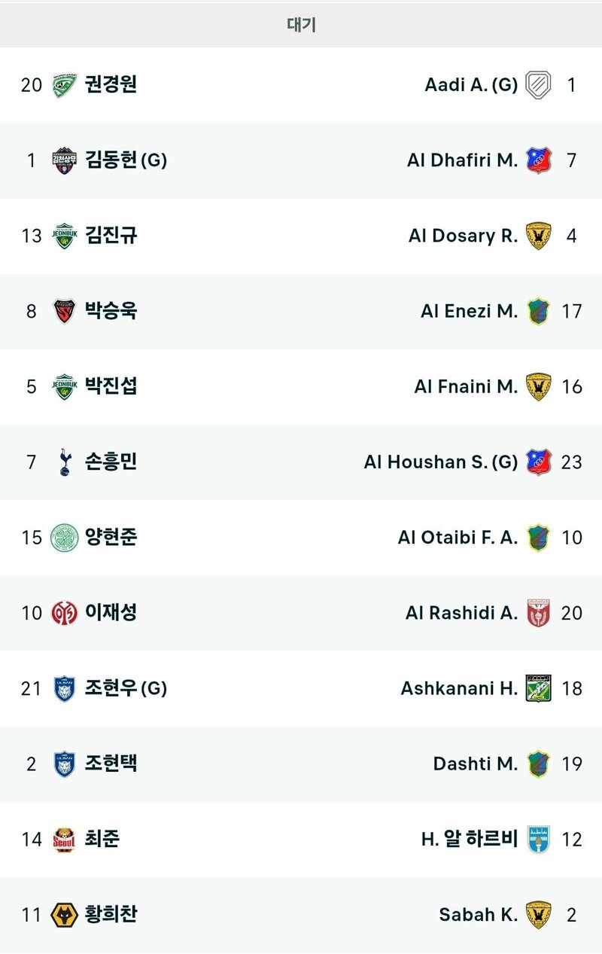
Task: Open player 박승욱 profile
Action: [111, 311]
